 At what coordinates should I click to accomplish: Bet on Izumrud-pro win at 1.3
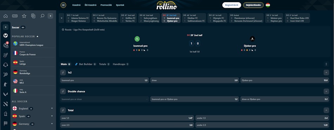point(104,80)
